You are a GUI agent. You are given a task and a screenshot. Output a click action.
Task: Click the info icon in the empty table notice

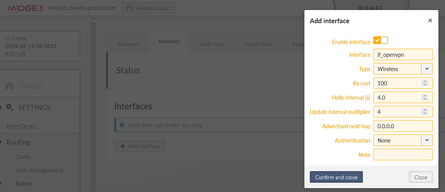click(122, 125)
